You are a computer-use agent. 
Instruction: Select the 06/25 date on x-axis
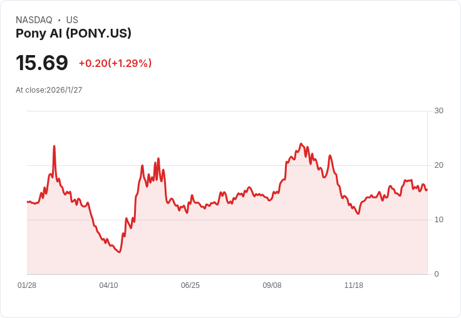[x=190, y=285]
